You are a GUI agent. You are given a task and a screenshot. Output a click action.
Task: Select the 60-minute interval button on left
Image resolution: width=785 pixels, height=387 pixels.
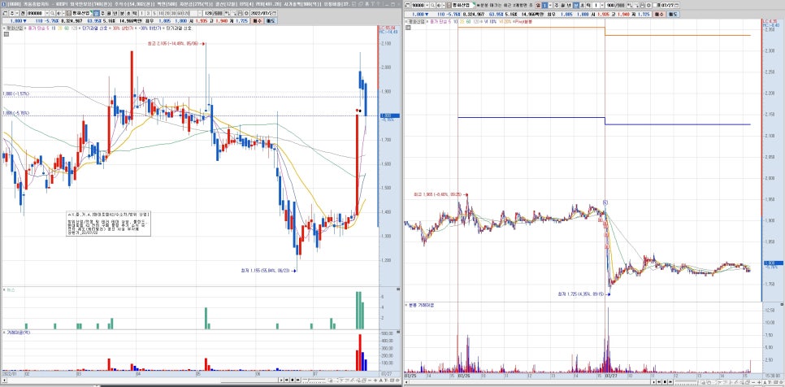[x=179, y=14]
